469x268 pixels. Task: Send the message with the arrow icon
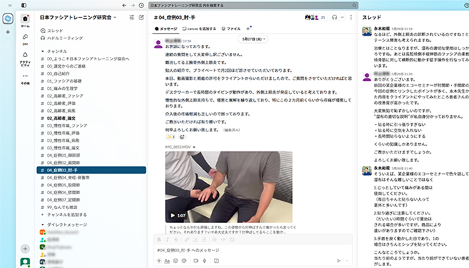[x=338, y=261]
